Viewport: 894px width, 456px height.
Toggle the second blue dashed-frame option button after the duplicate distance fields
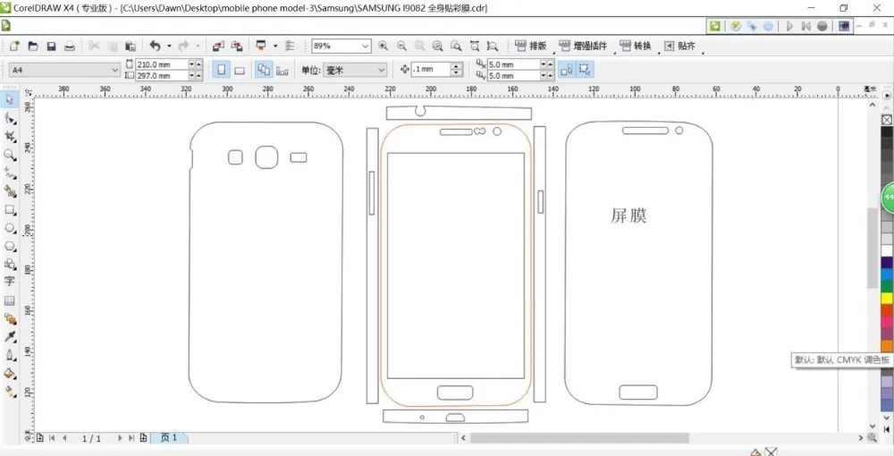coord(585,70)
